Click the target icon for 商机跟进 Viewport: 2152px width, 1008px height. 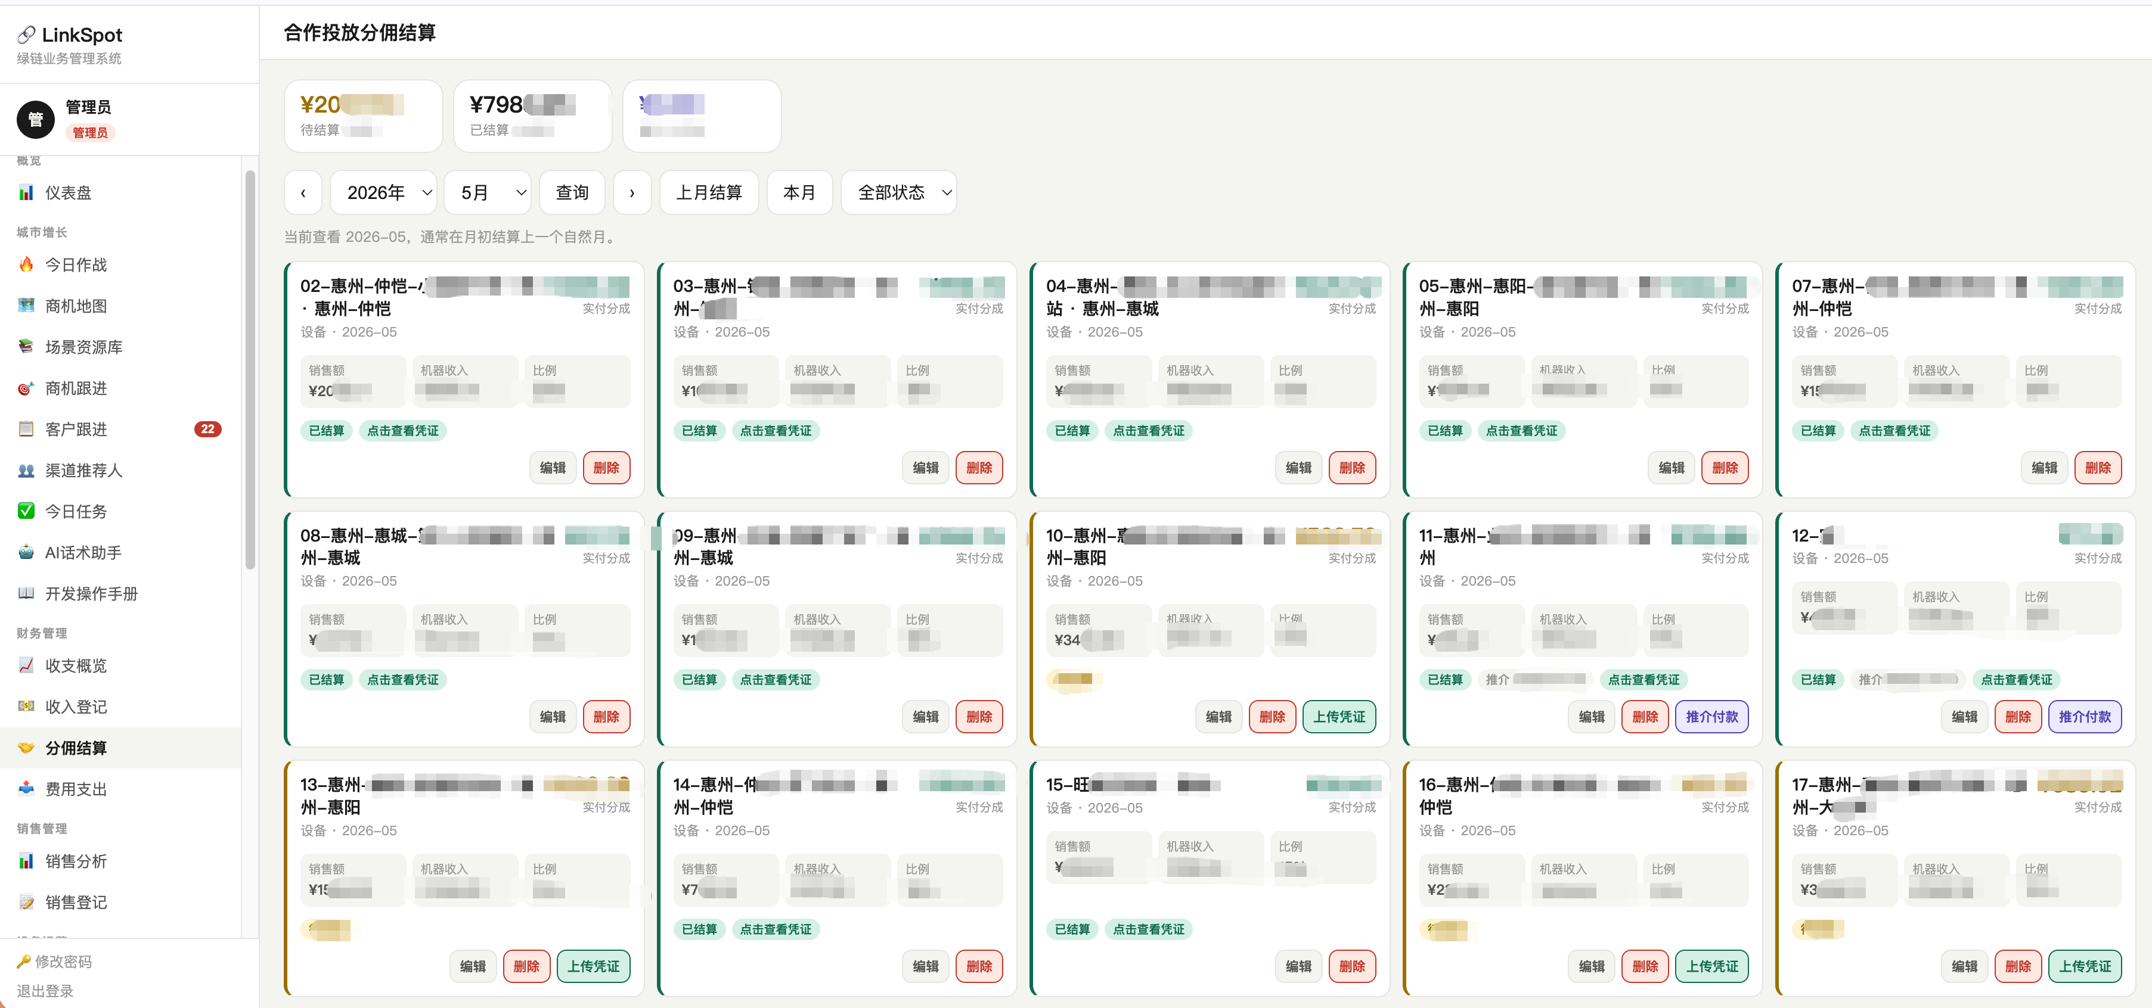(26, 388)
